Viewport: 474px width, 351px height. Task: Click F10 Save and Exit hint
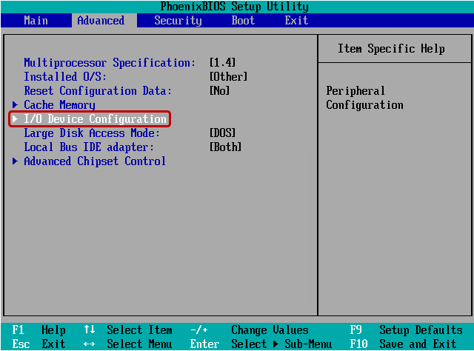pos(406,344)
